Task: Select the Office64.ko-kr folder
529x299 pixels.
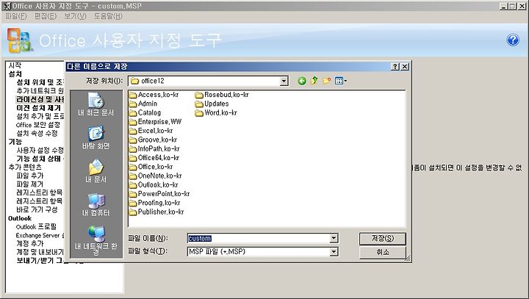Action: coord(154,158)
